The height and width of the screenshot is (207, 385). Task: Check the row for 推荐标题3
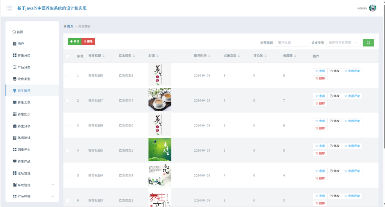point(67,200)
